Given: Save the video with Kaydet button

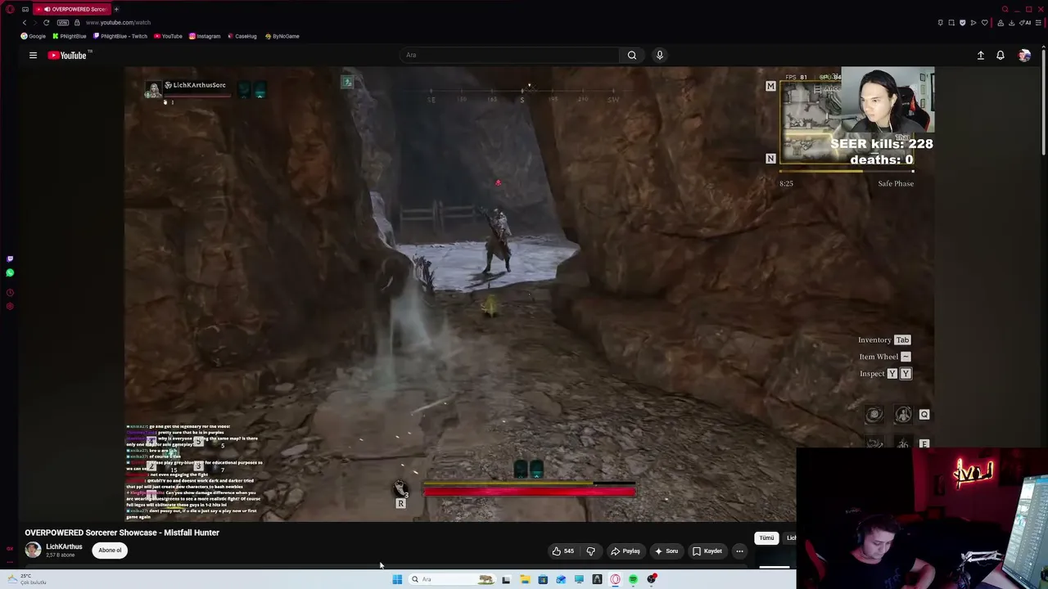Looking at the screenshot, I should coord(707,551).
